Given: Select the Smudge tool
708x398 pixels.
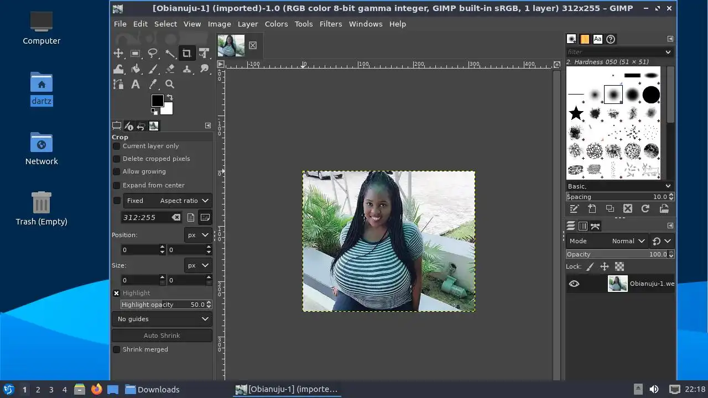Looking at the screenshot, I should pyautogui.click(x=204, y=69).
